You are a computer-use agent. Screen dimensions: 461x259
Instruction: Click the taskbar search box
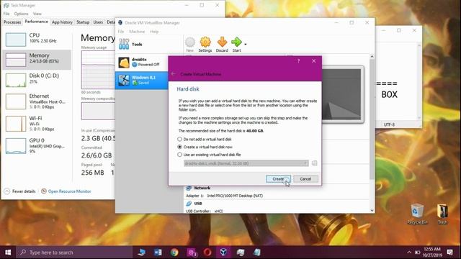[x=74, y=253]
